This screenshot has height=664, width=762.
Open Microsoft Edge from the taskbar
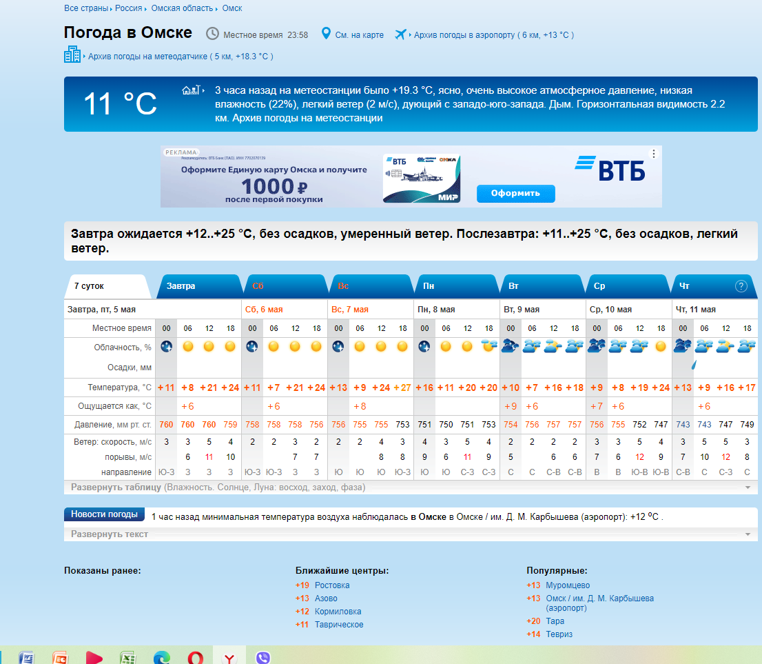click(161, 657)
